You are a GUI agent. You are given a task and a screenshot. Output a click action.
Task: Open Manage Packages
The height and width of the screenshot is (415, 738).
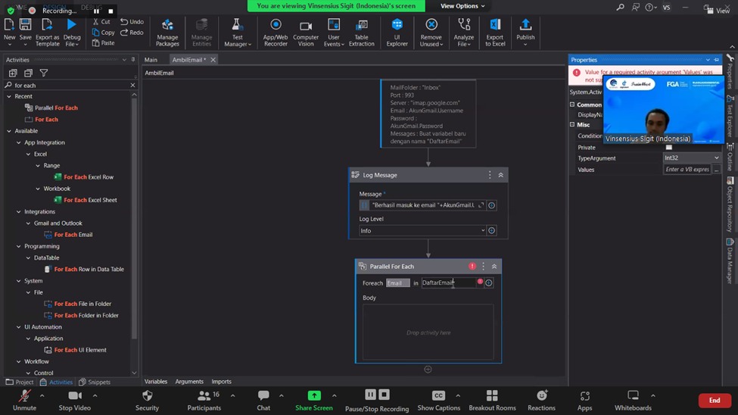tap(167, 32)
